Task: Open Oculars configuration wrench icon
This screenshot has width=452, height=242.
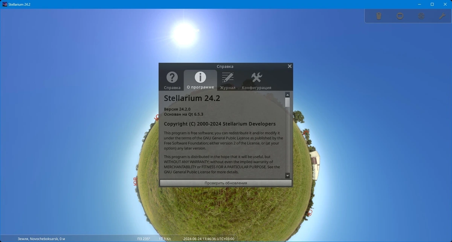Action: [x=442, y=16]
